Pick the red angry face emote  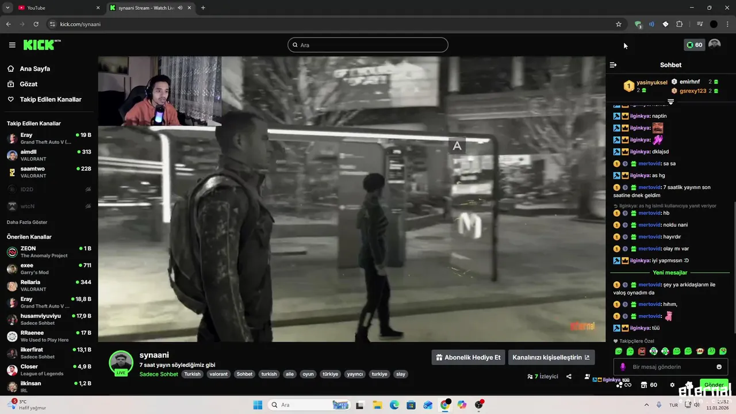[x=642, y=351]
